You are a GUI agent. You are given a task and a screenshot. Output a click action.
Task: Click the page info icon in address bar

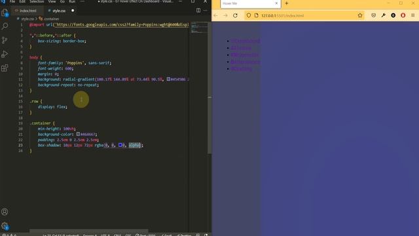click(256, 16)
